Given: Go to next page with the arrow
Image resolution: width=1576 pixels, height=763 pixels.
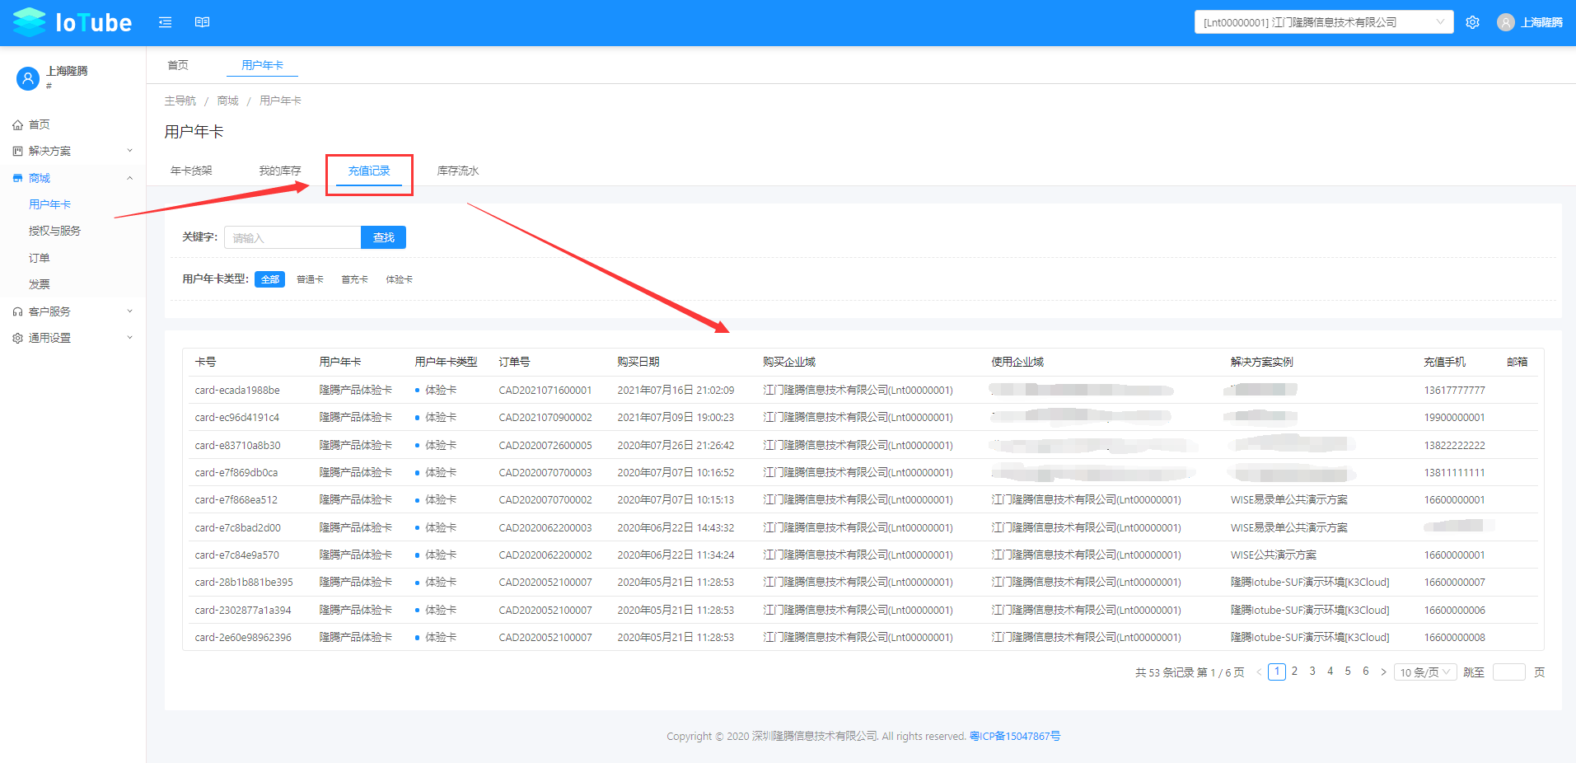Looking at the screenshot, I should [x=1383, y=672].
